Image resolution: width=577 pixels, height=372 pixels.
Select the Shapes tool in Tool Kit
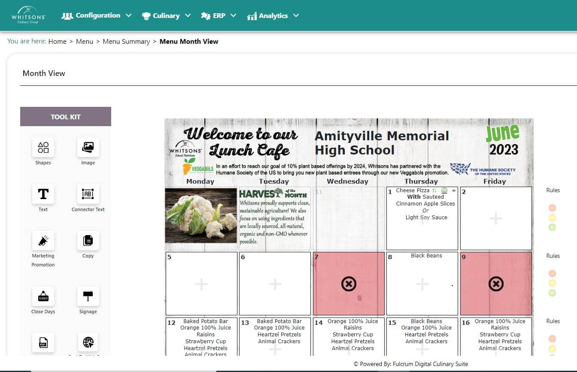(43, 148)
